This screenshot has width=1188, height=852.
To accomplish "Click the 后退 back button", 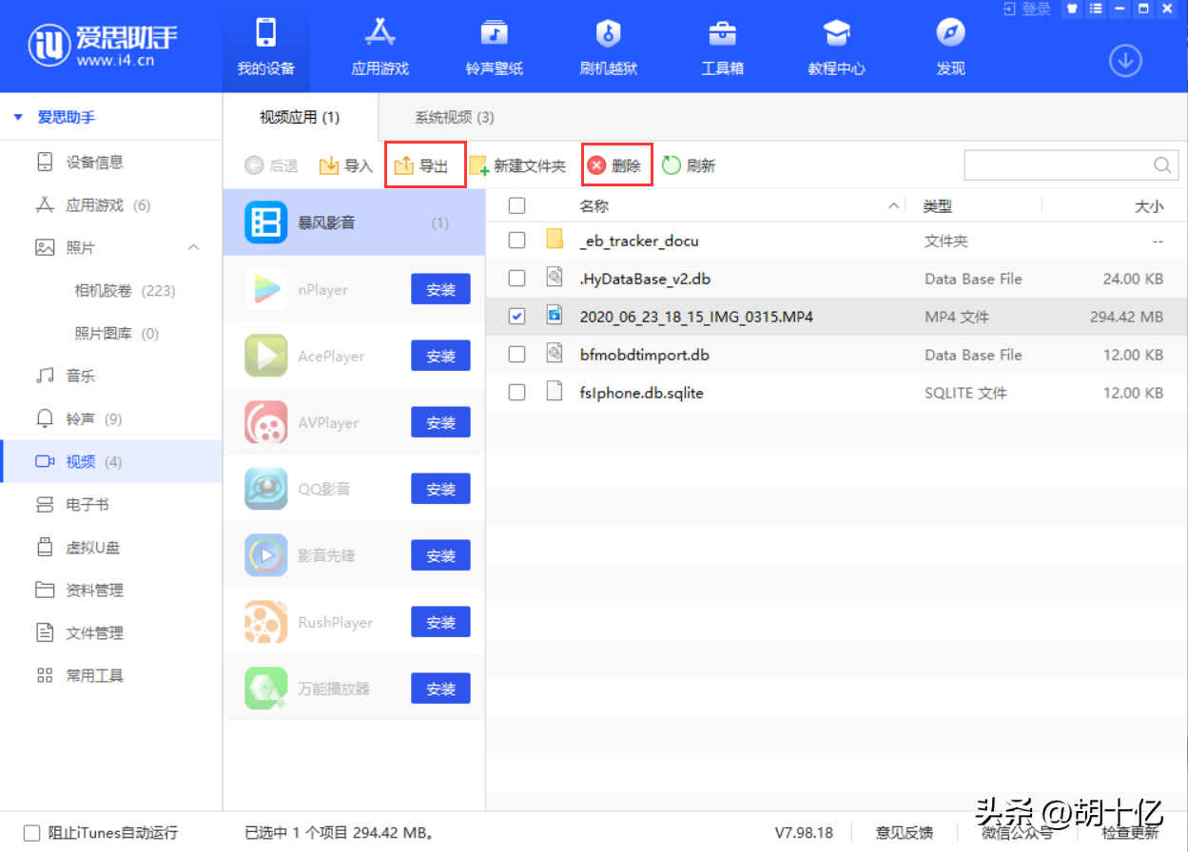I will (271, 165).
